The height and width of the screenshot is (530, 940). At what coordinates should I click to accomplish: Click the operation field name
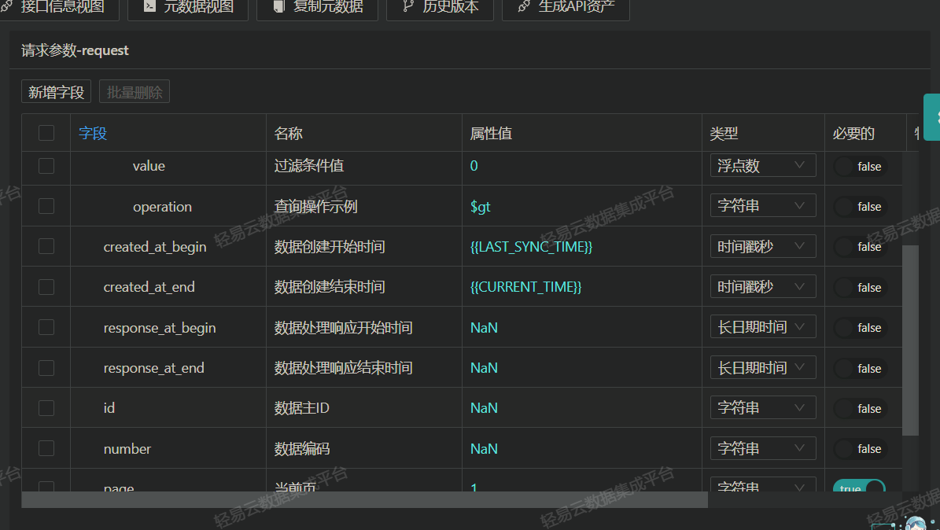coord(163,207)
